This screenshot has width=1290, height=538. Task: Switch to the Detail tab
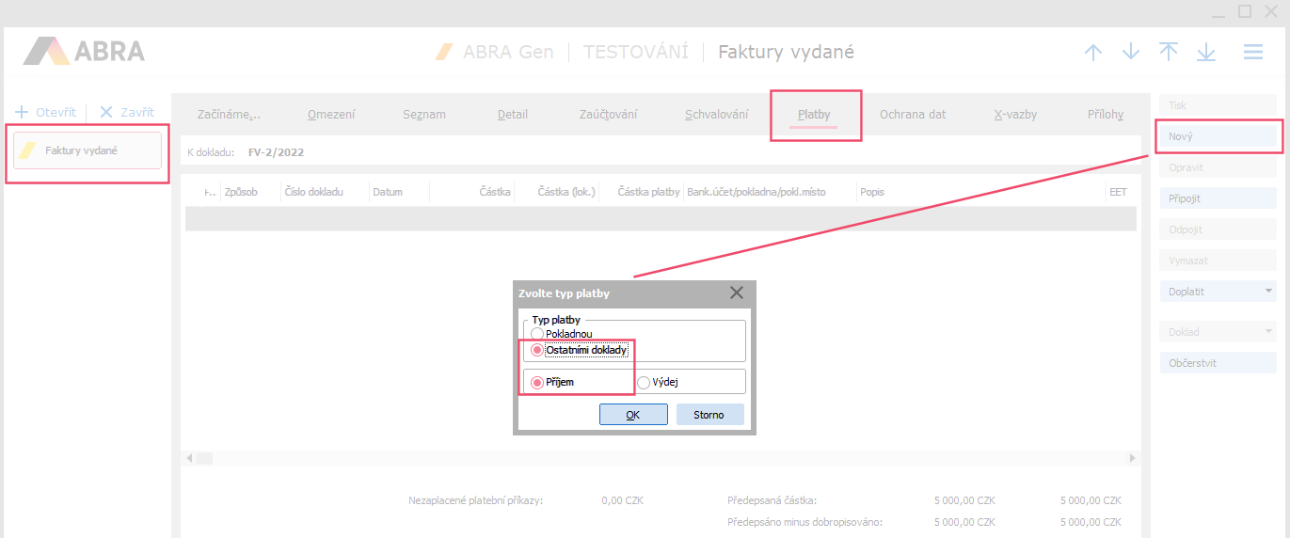coord(513,115)
